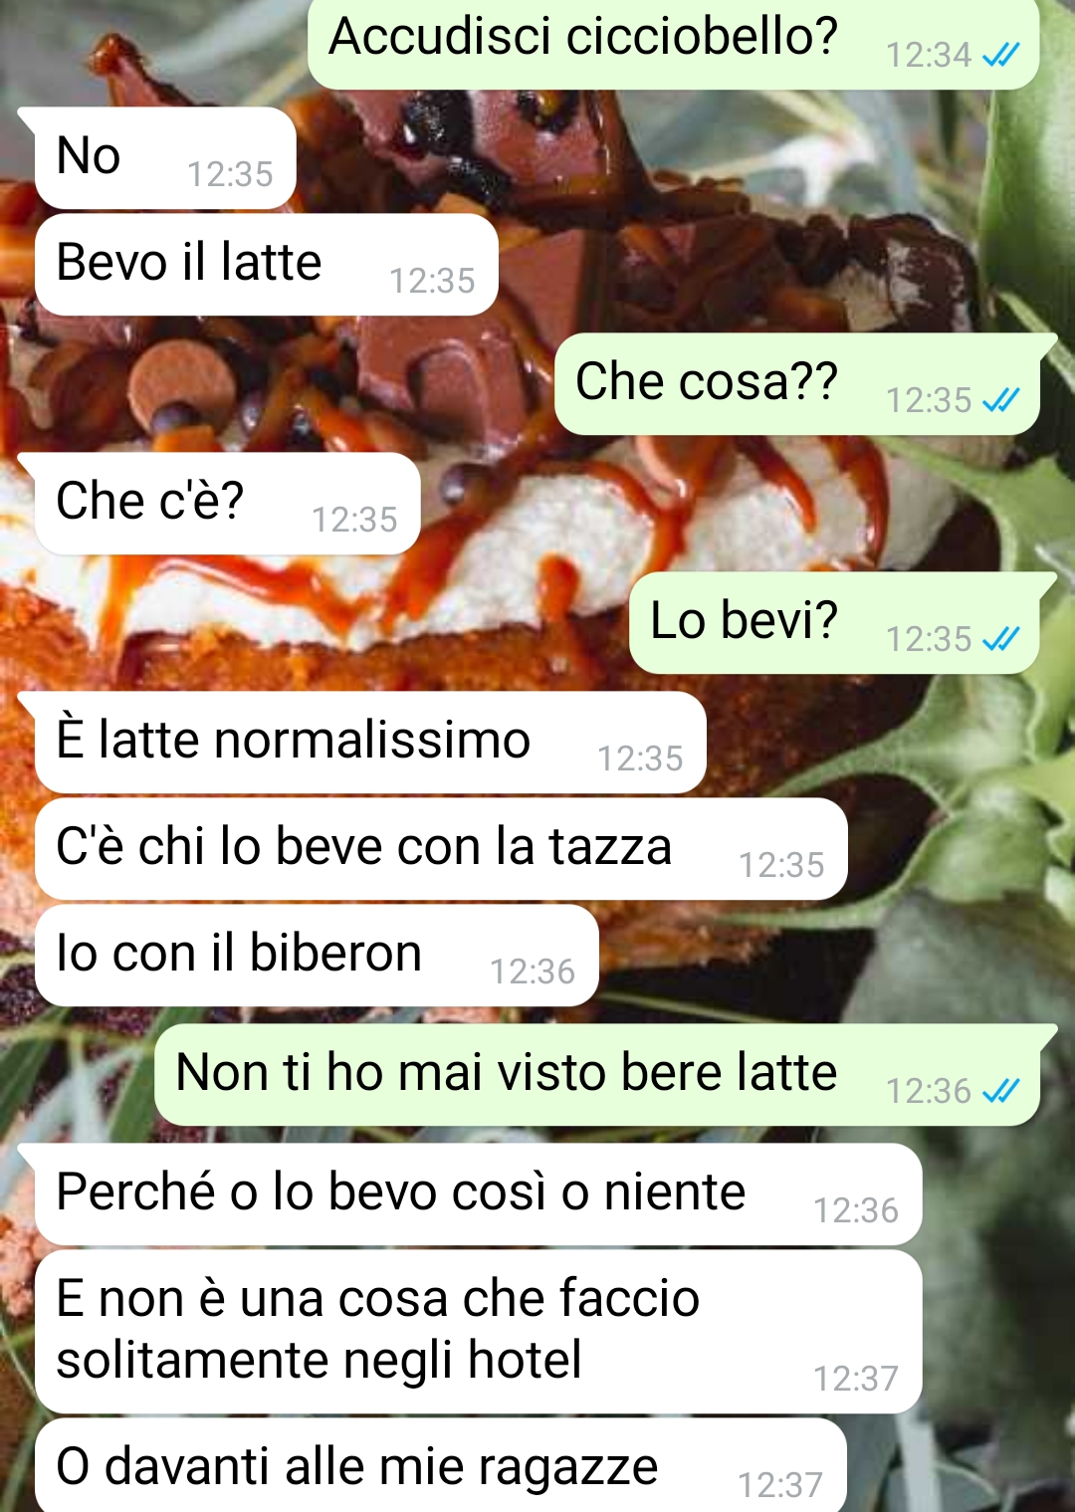Tap the 'C'è chi lo beve con la tazza' message
Viewport: 1075px width, 1512px height.
441,849
